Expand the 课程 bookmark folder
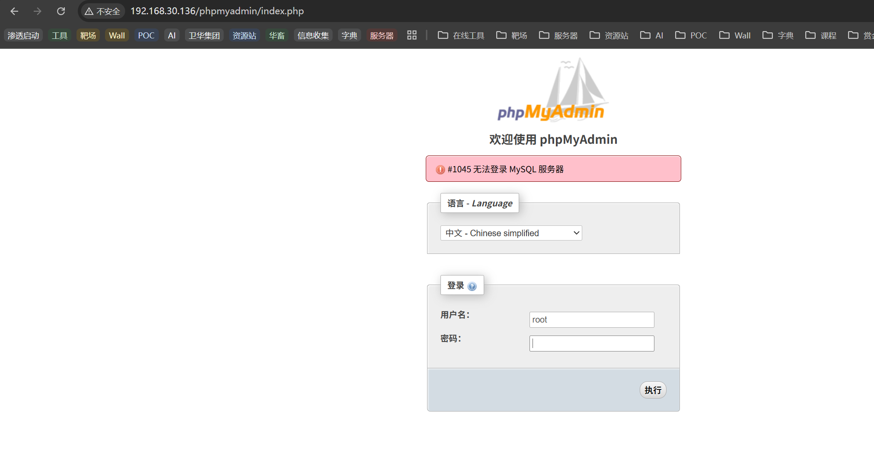The width and height of the screenshot is (874, 456). coord(821,35)
